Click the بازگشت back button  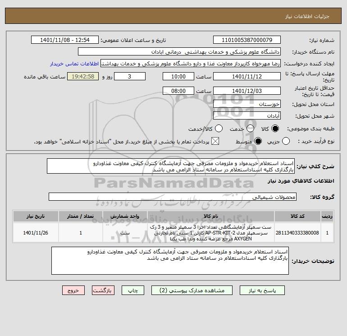point(103,290)
